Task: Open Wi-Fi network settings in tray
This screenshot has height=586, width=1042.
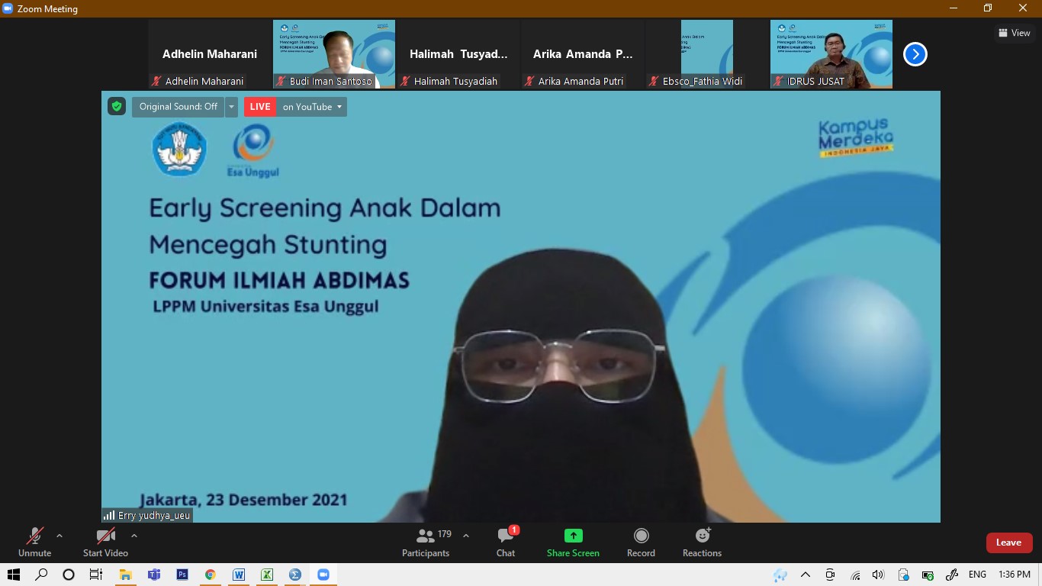Action: (855, 575)
